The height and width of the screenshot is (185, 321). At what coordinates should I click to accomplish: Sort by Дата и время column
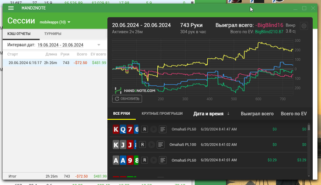click(208, 114)
